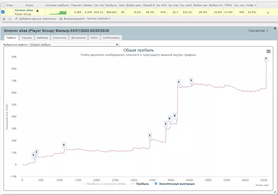This screenshot has height=195, width=278.
Task: Open the Статистика tab
Action: [x=60, y=38]
